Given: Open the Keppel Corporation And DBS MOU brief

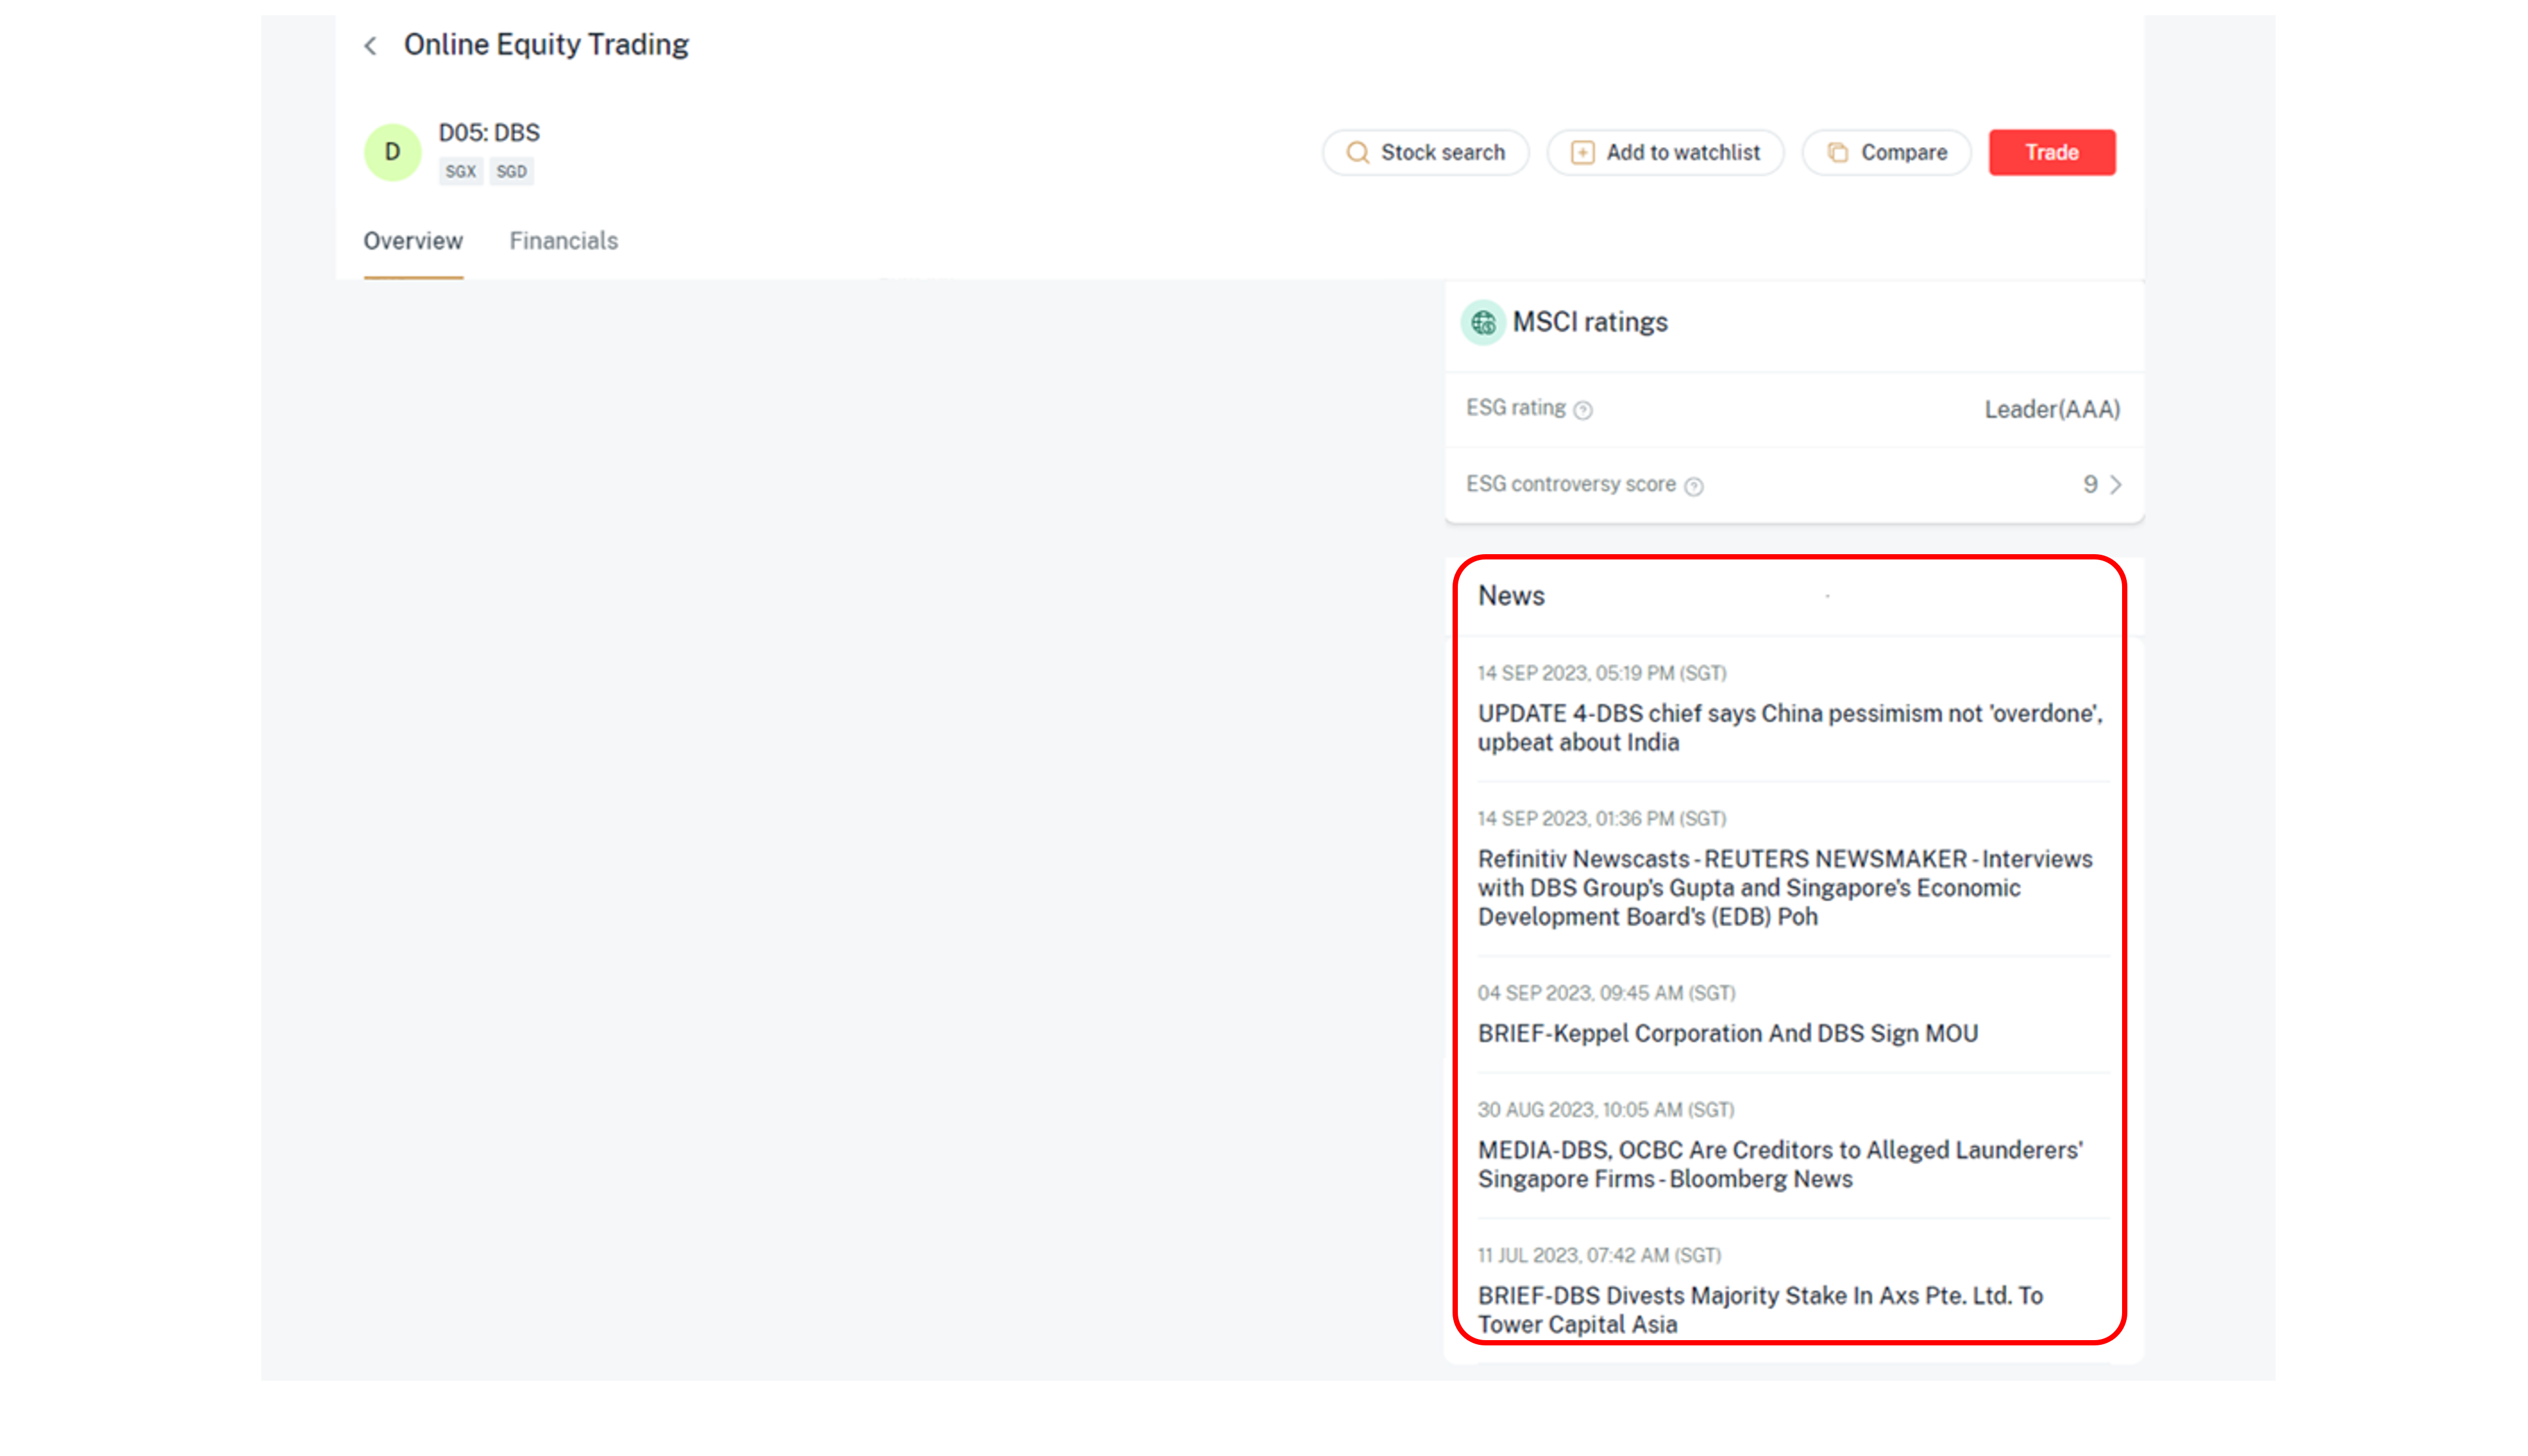Looking at the screenshot, I should 1728,1033.
